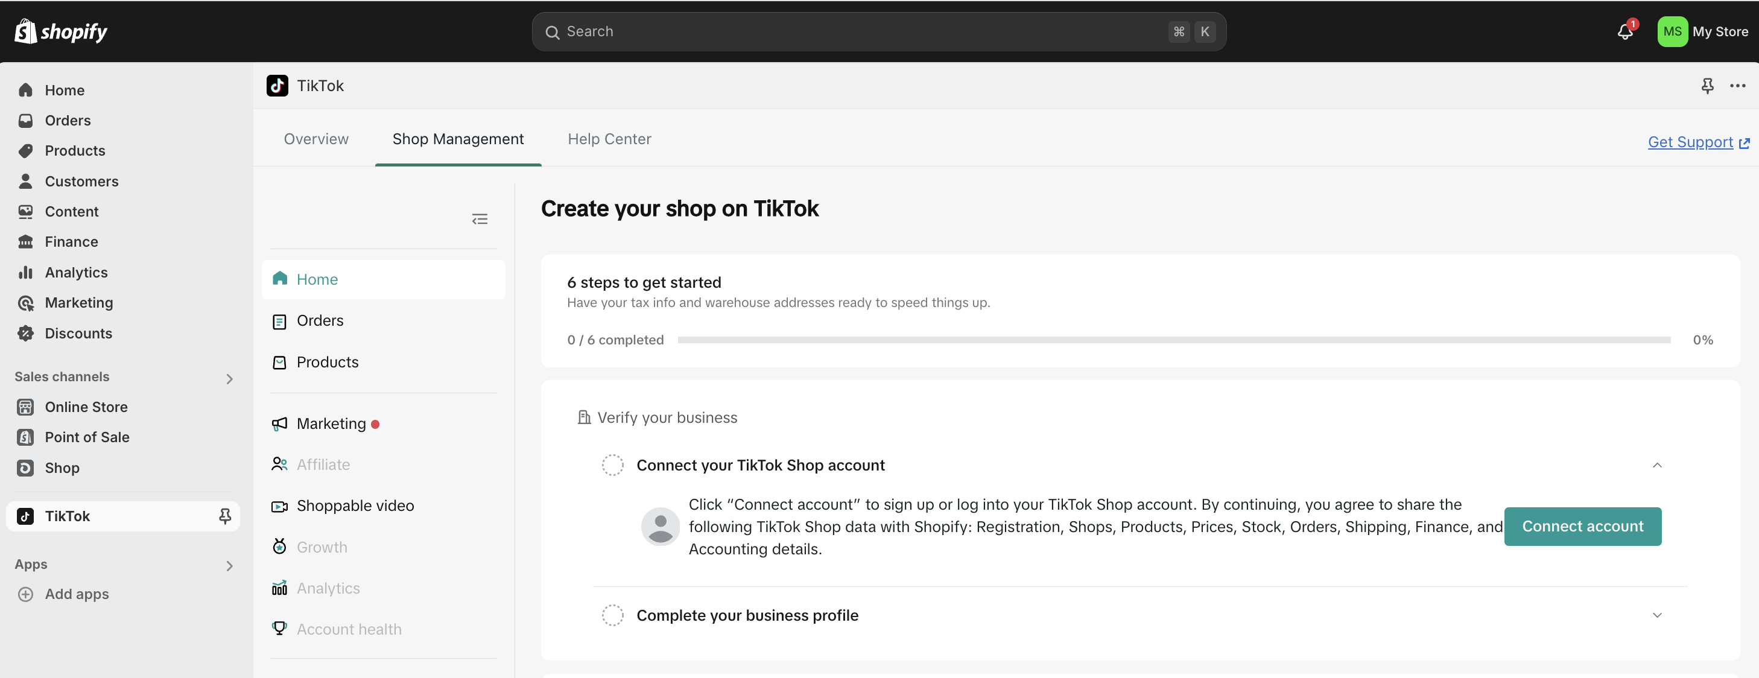Open the three-dot more actions menu

[1738, 85]
